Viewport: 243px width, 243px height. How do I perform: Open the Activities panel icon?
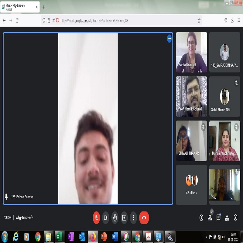tap(227, 217)
